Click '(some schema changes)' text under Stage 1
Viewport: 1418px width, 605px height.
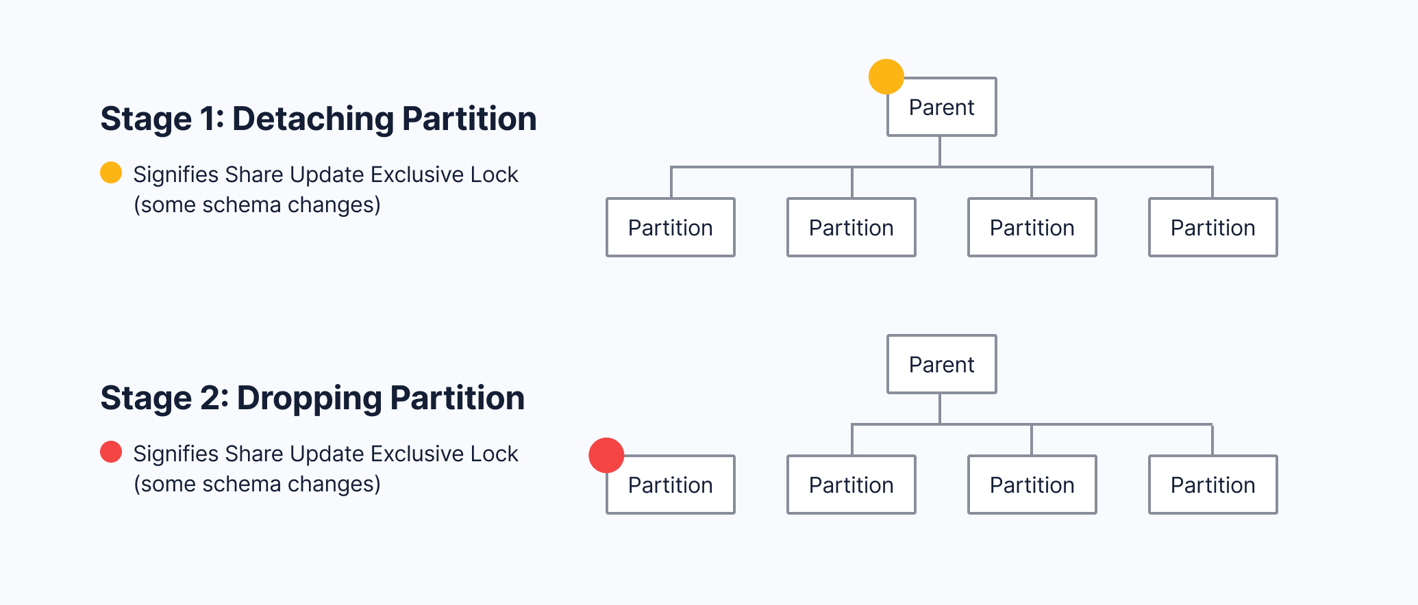point(257,205)
